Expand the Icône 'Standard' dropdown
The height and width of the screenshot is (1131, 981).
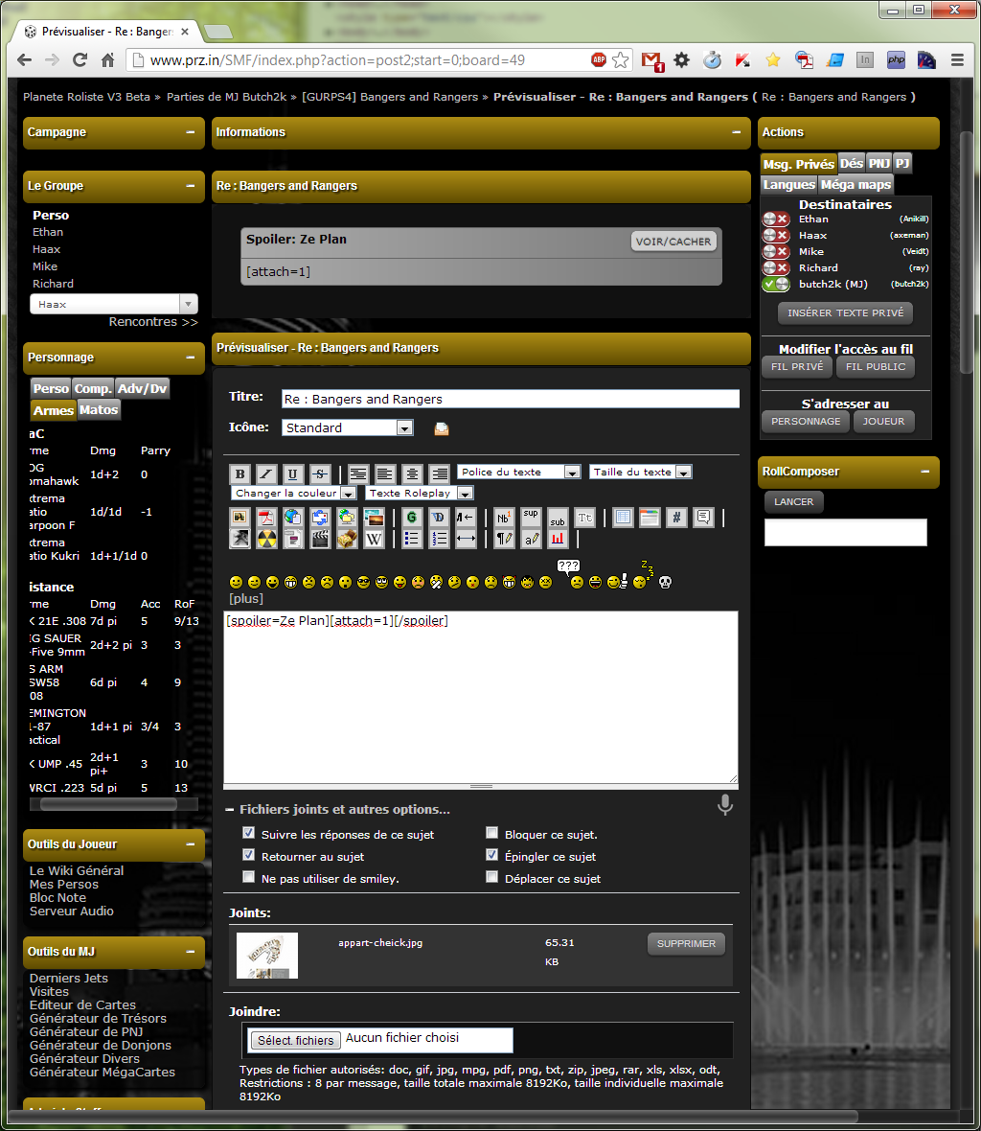pyautogui.click(x=347, y=427)
